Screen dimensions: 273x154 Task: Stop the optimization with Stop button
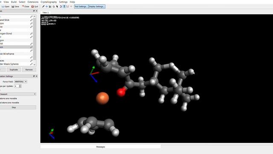[18, 107]
